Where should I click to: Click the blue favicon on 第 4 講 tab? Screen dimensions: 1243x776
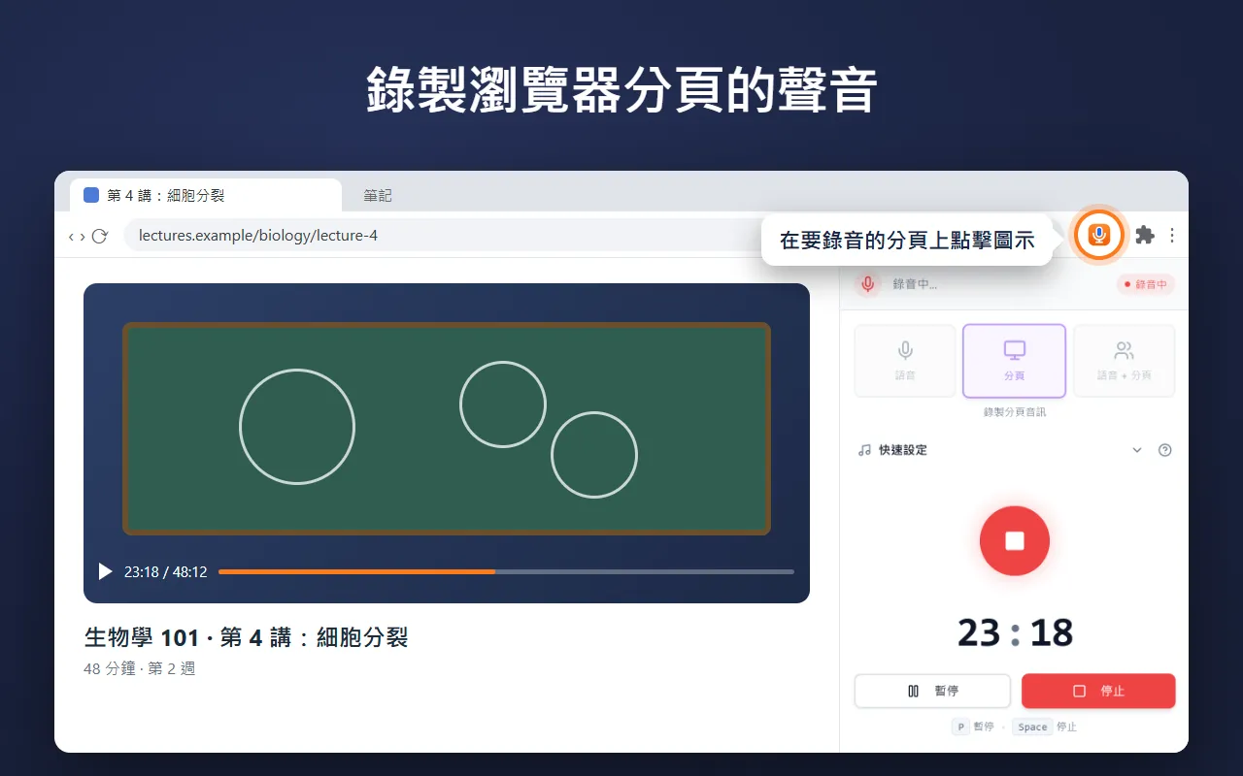[x=91, y=195]
